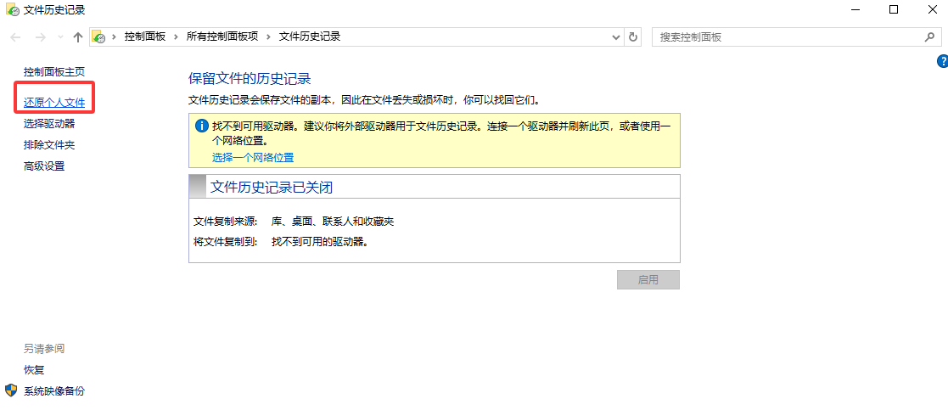
Task: Click the Forward navigation arrow
Action: (39, 37)
